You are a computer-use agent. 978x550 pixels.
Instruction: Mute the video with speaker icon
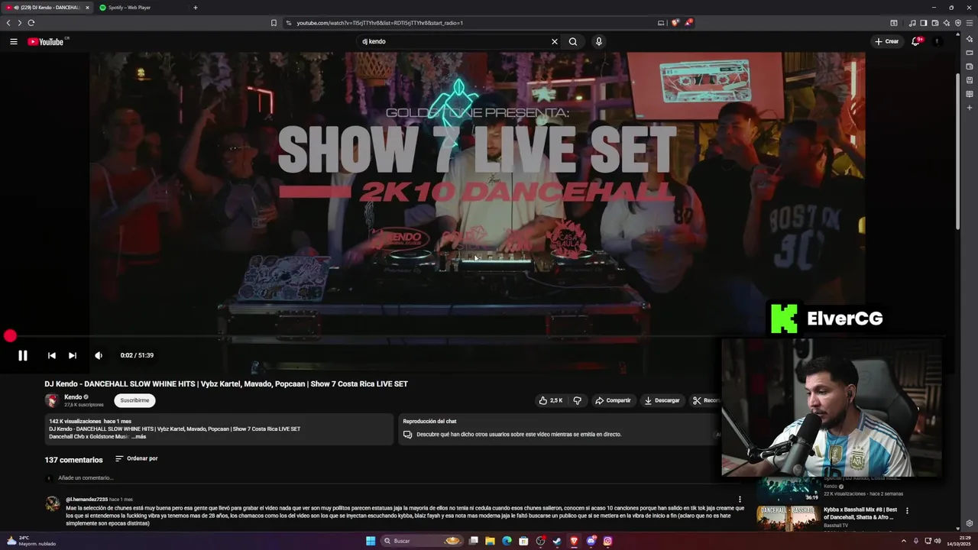pyautogui.click(x=99, y=355)
